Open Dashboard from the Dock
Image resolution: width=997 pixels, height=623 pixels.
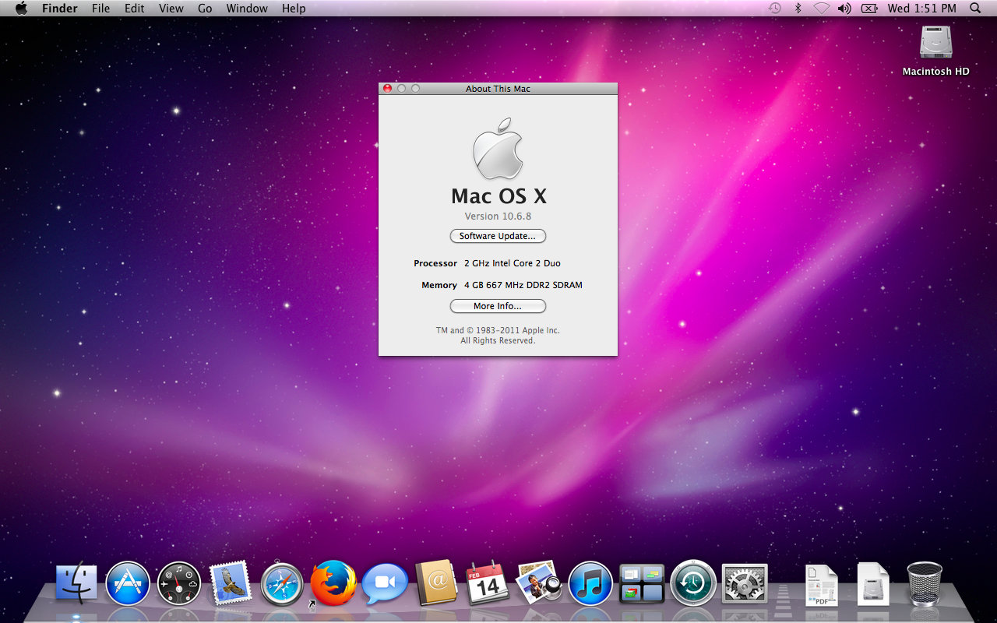179,584
